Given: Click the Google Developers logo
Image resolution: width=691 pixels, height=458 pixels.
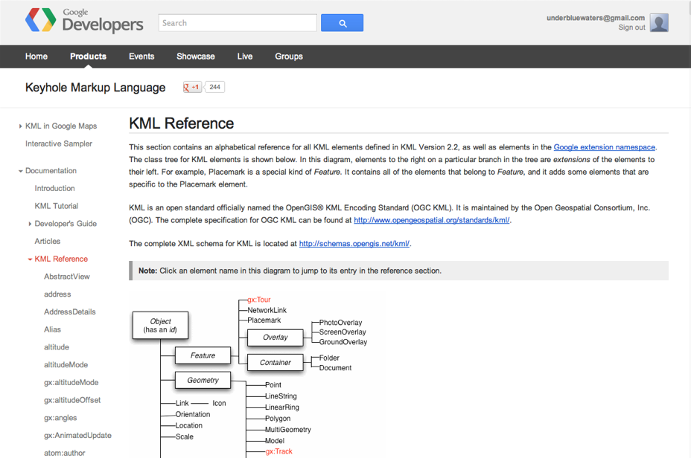Looking at the screenshot, I should click(x=84, y=20).
